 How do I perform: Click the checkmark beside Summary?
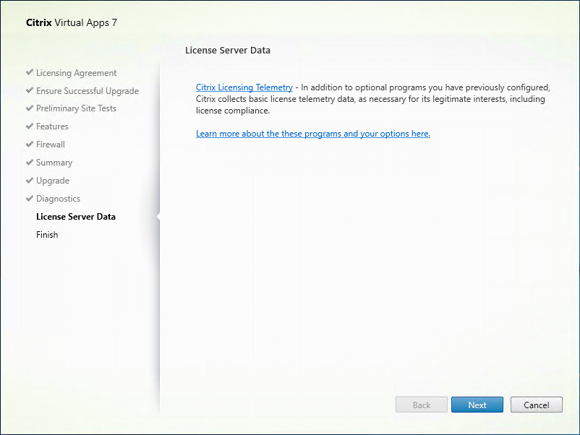pos(30,163)
